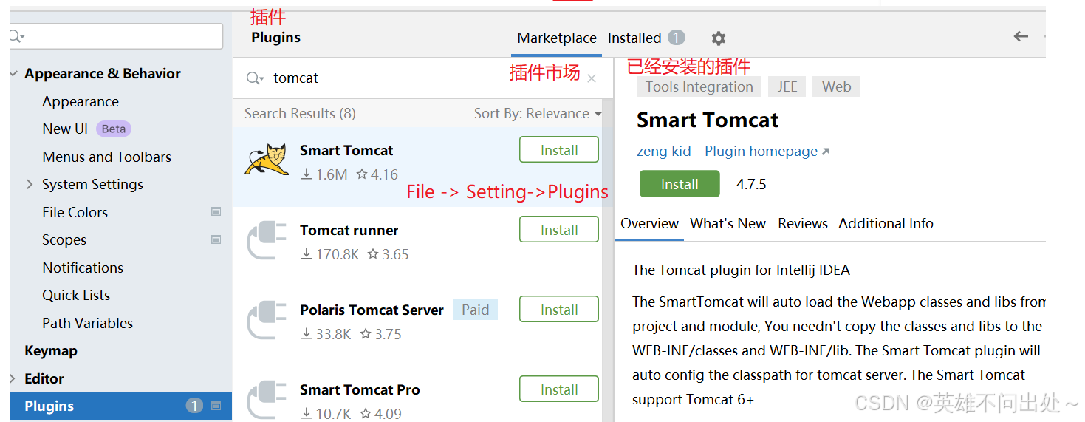Image resolution: width=1085 pixels, height=422 pixels.
Task: Click the Web tag
Action: point(837,86)
